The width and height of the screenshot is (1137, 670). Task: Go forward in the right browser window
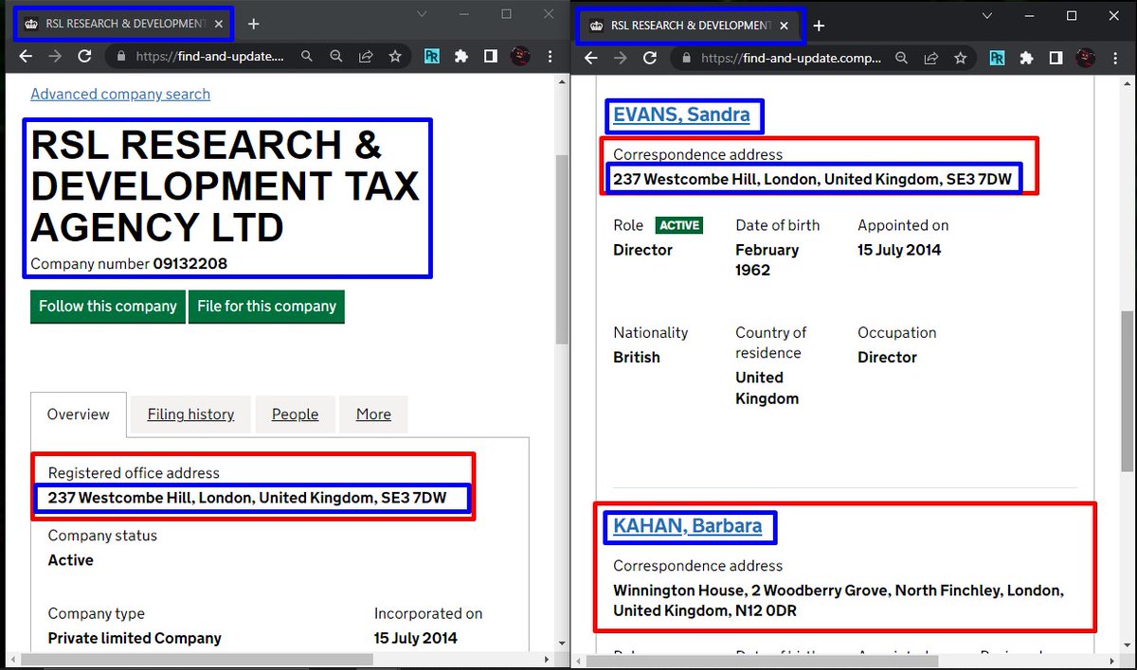click(x=621, y=58)
